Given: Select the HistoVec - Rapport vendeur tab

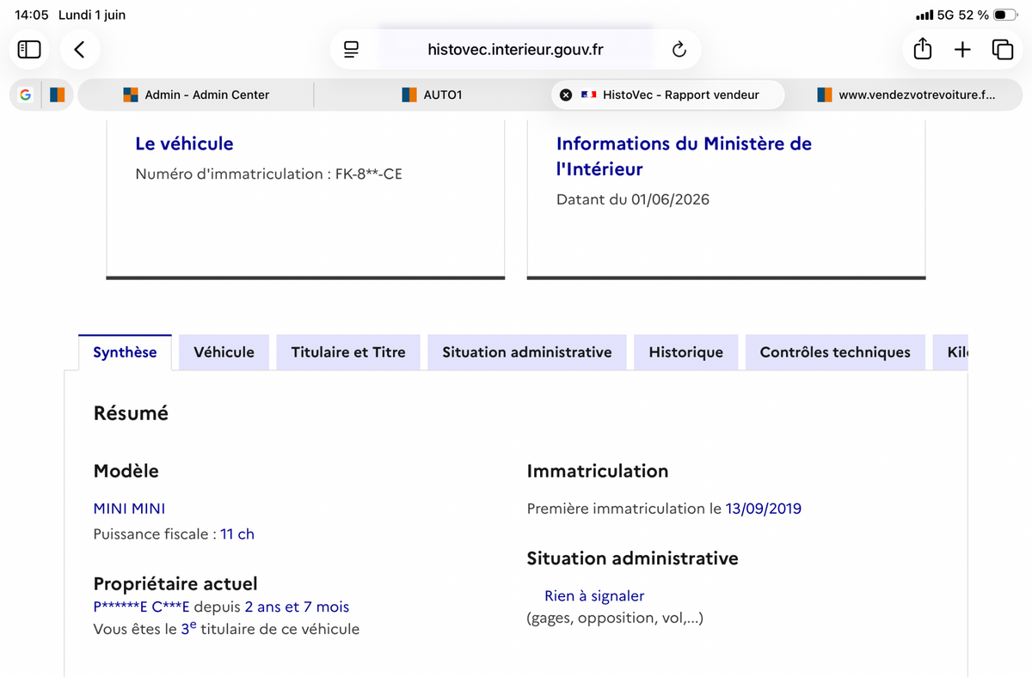Looking at the screenshot, I should point(667,95).
